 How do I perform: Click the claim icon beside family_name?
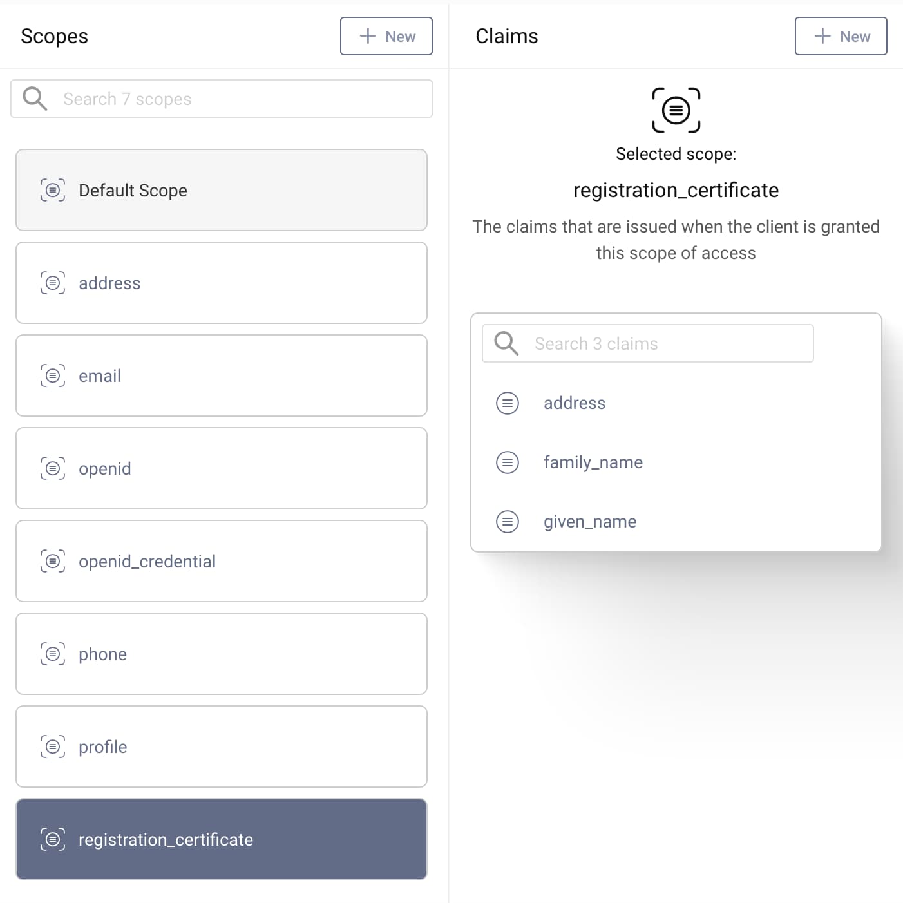point(508,462)
